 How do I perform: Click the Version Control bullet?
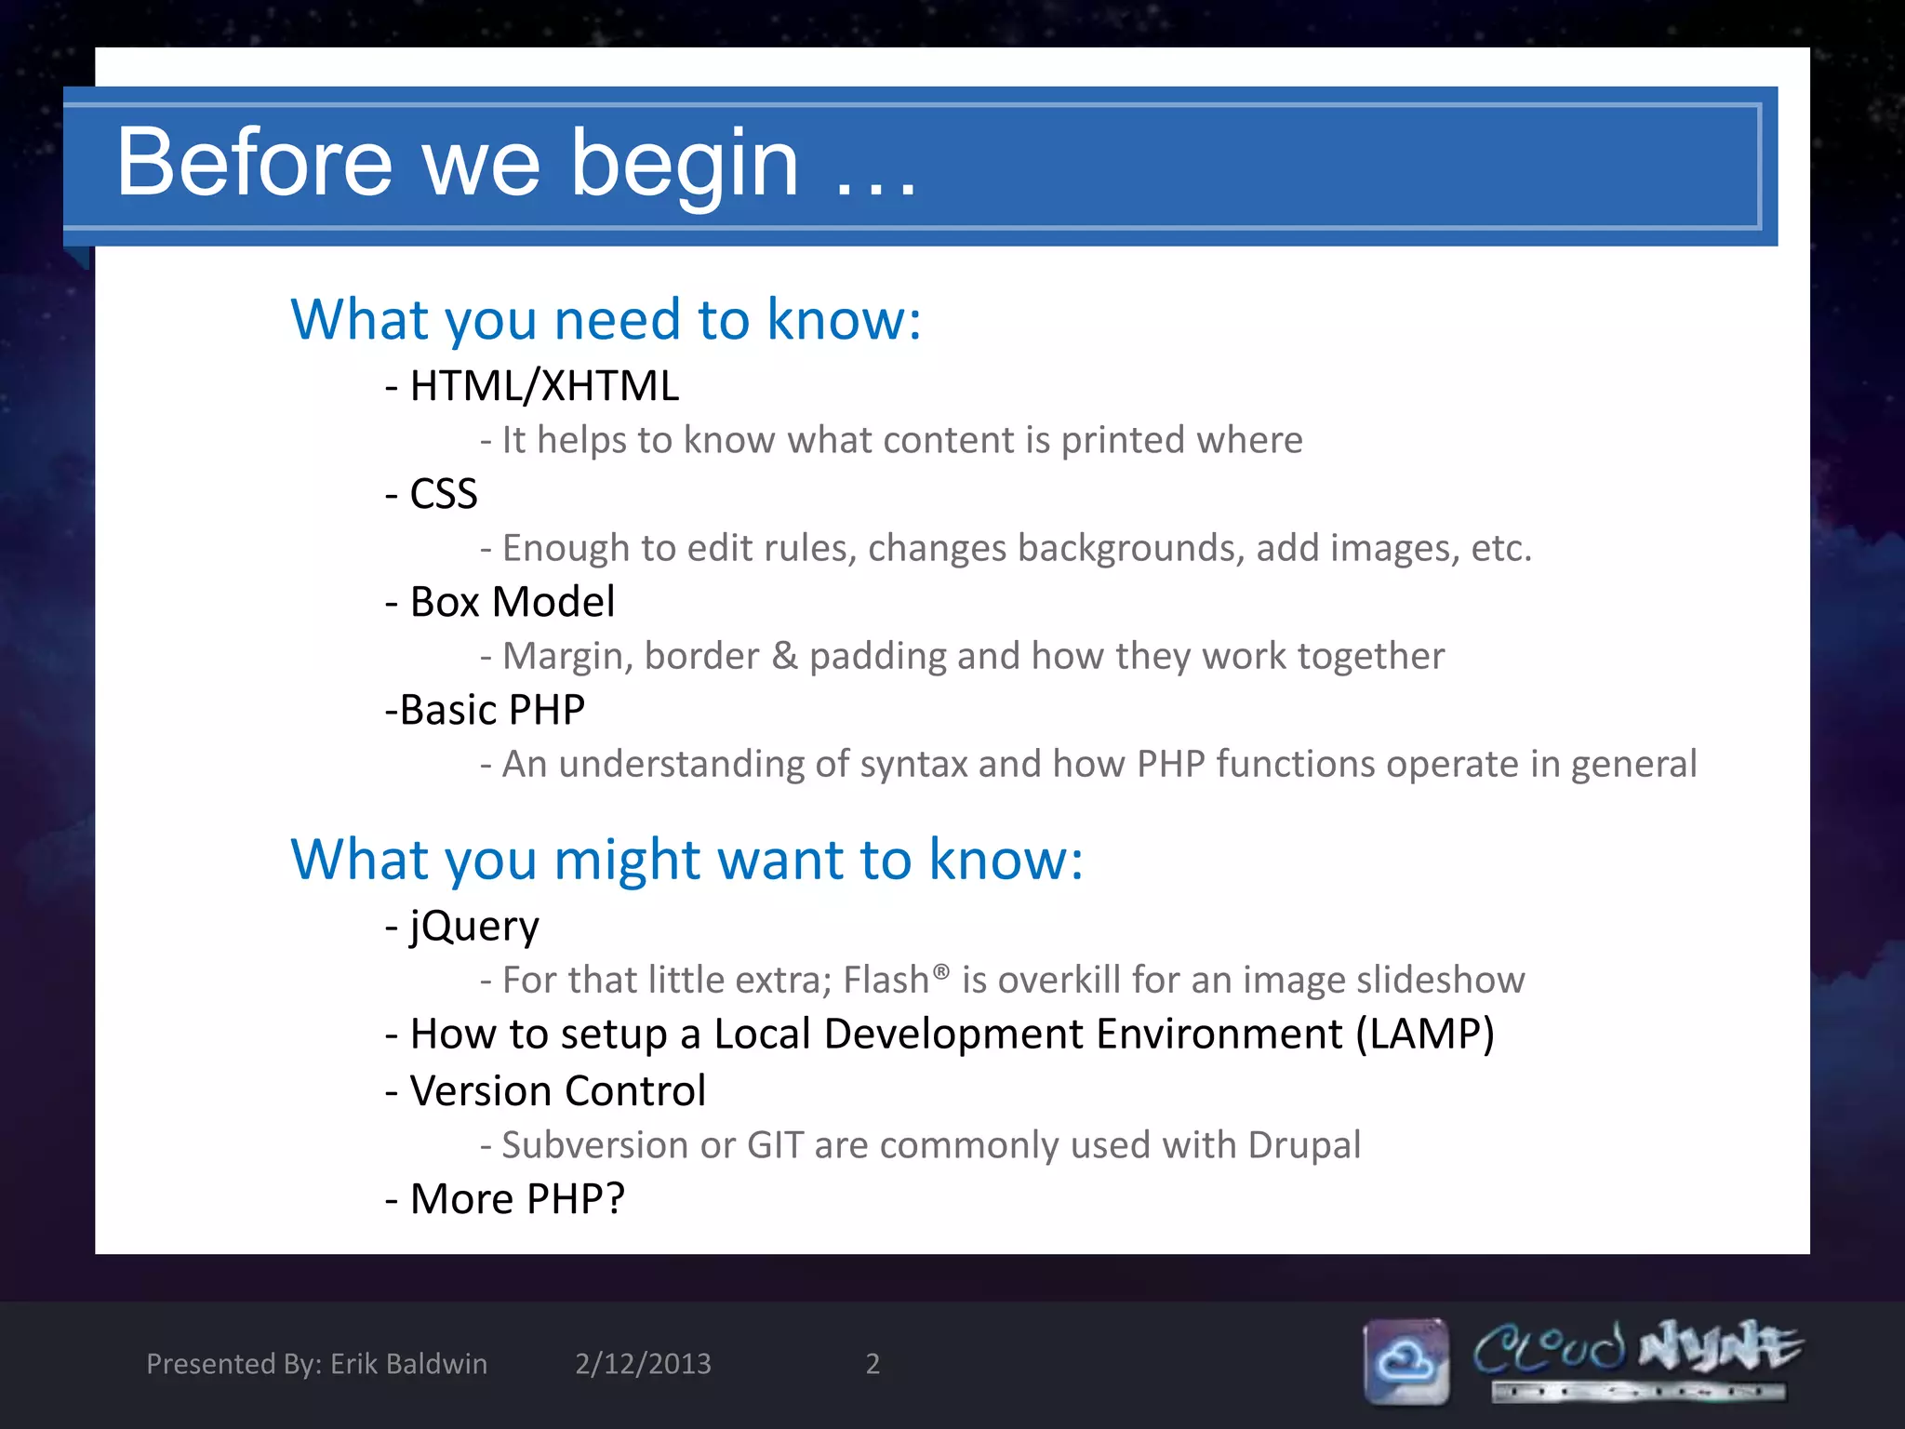coord(546,1090)
